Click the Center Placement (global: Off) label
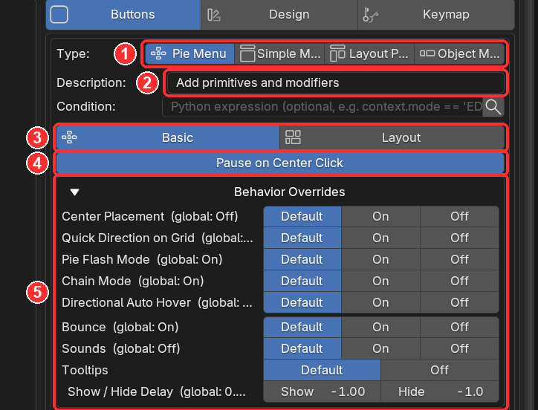Screen dimensions: 538x410 pyautogui.click(x=150, y=216)
